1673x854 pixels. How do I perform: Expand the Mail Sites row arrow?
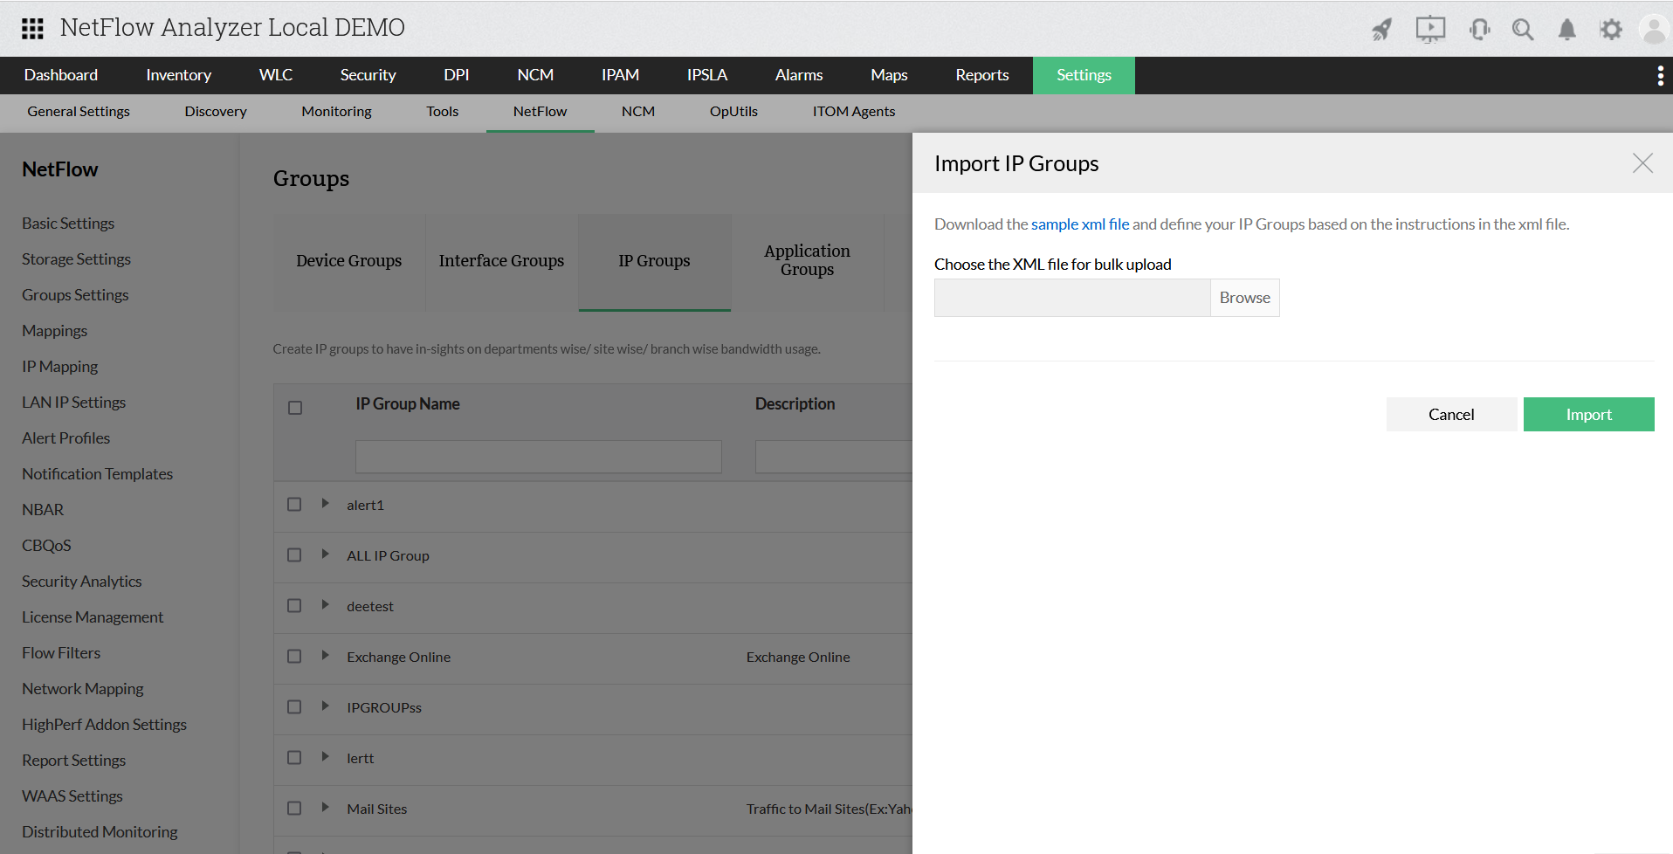[325, 808]
